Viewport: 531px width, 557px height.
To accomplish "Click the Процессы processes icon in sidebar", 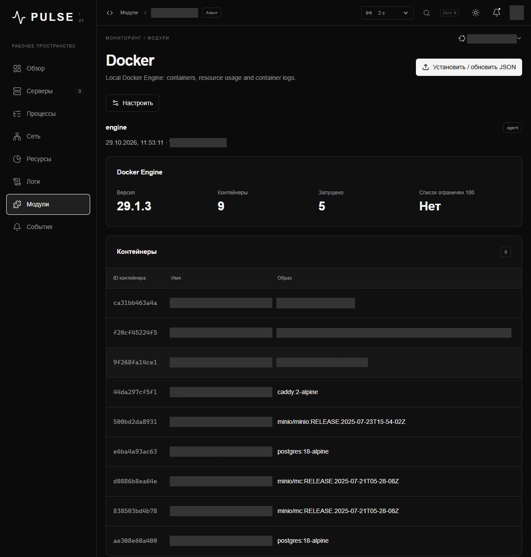I will pyautogui.click(x=17, y=114).
